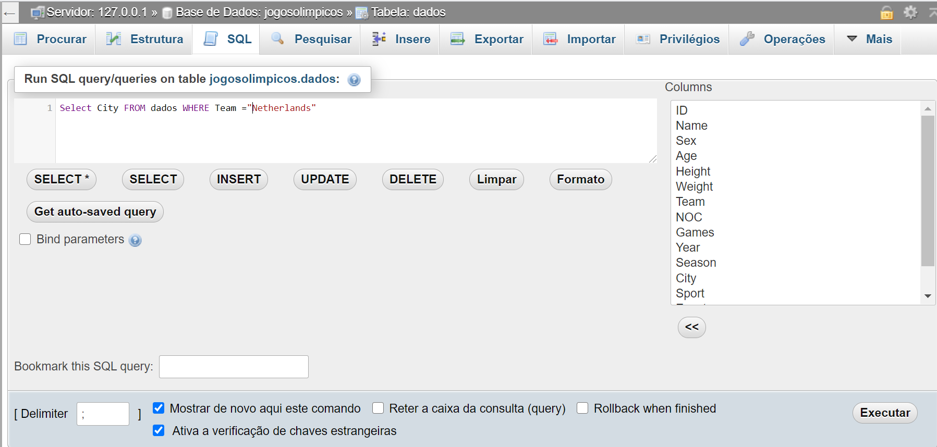Click the settings gear icon
Screen dimensions: 937x447
[x=910, y=12]
